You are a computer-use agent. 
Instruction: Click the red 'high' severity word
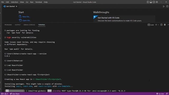click(9, 37)
